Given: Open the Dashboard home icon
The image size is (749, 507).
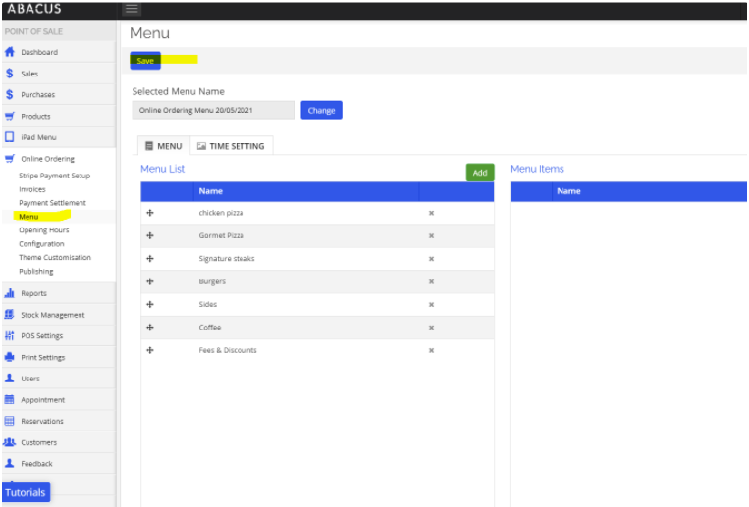Looking at the screenshot, I should click(10, 52).
